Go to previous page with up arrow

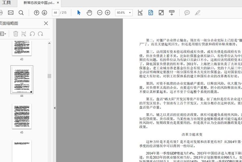click(37, 12)
